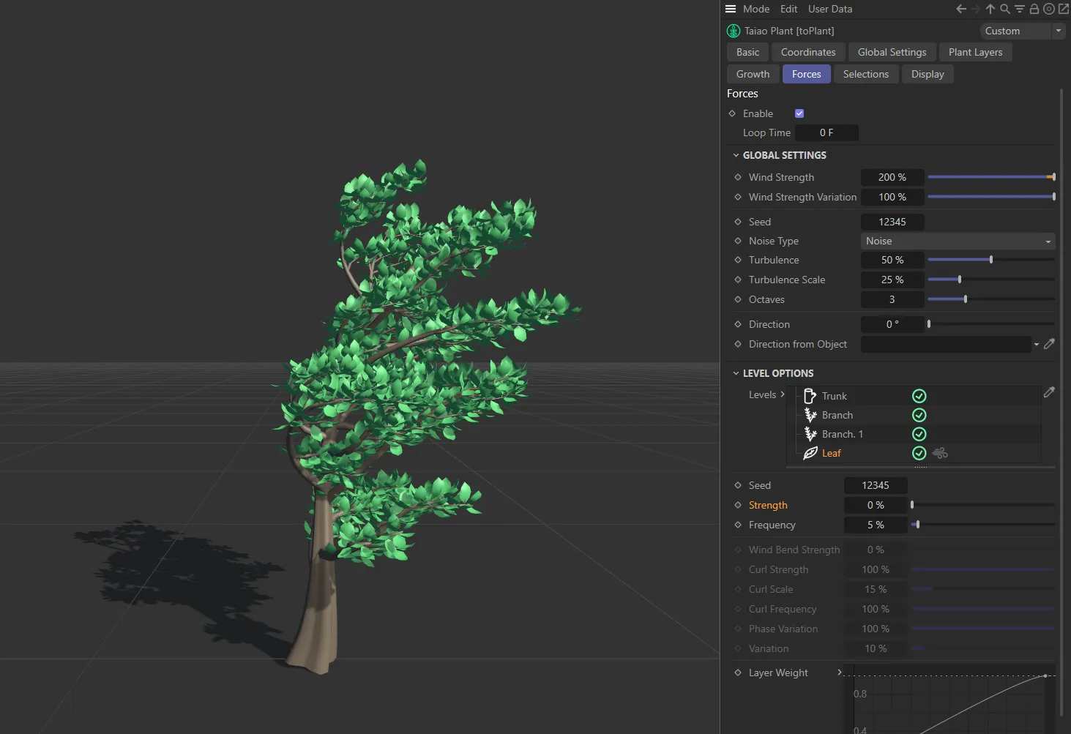The height and width of the screenshot is (734, 1071).
Task: Open the Plant Layers tab
Action: point(975,51)
